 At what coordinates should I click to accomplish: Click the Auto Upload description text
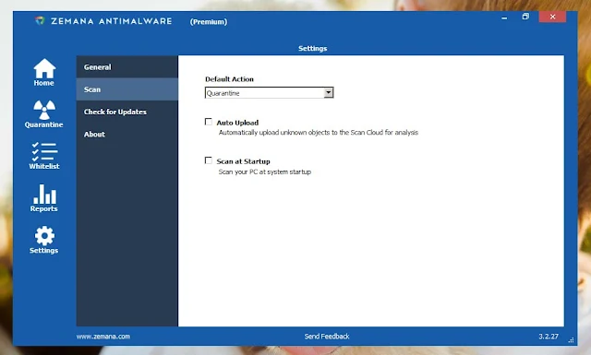click(x=319, y=133)
